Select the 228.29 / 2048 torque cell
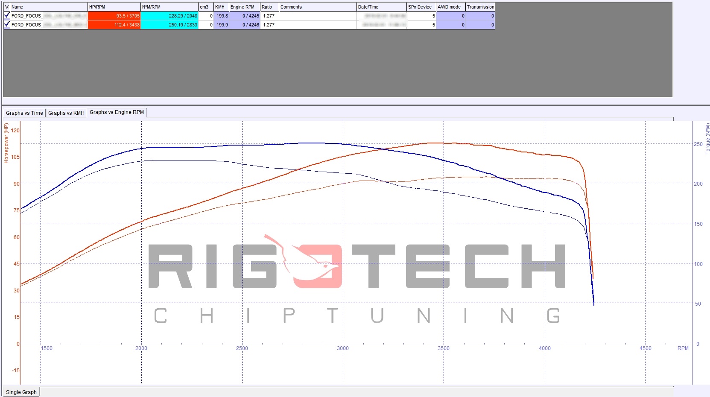Image resolution: width=710 pixels, height=397 pixels. point(169,16)
